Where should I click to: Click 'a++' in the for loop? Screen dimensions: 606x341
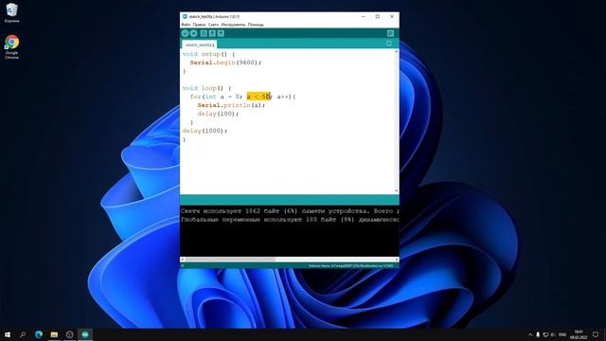pyautogui.click(x=282, y=97)
